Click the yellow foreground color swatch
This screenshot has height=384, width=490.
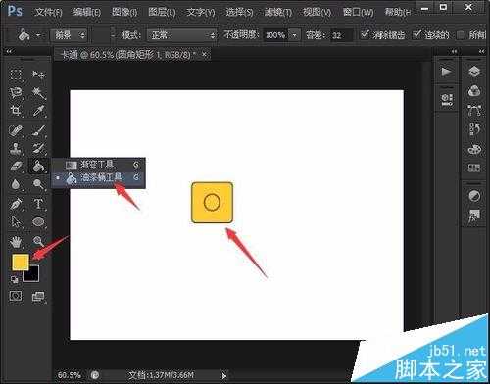click(x=21, y=263)
